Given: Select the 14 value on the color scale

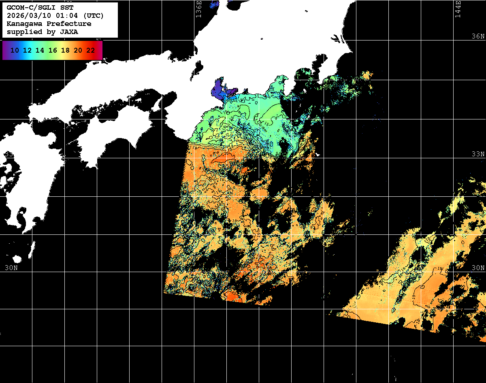Looking at the screenshot, I should click(40, 50).
